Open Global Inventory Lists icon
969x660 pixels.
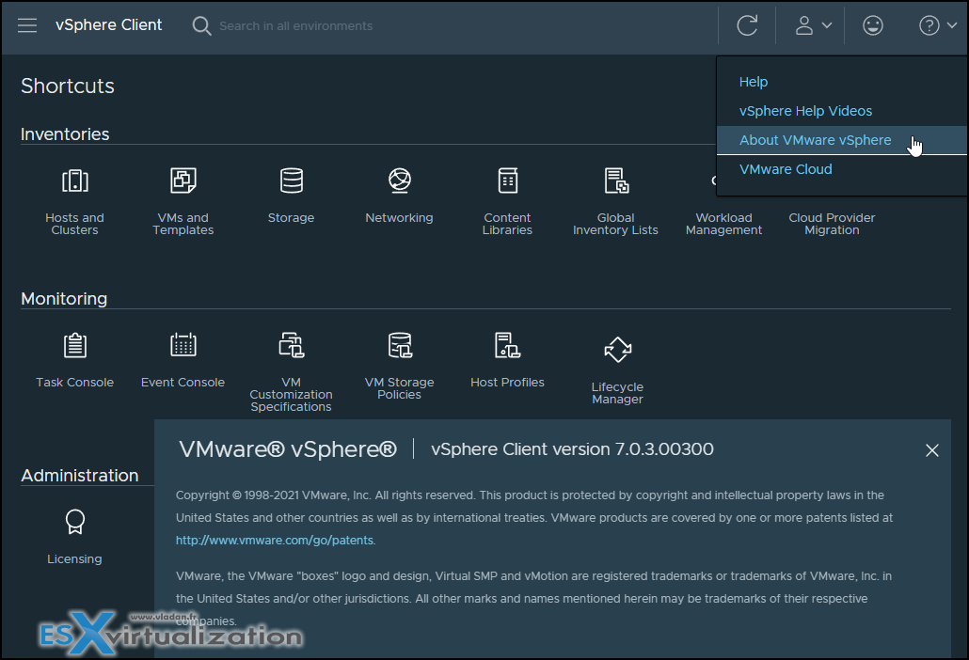pyautogui.click(x=616, y=181)
